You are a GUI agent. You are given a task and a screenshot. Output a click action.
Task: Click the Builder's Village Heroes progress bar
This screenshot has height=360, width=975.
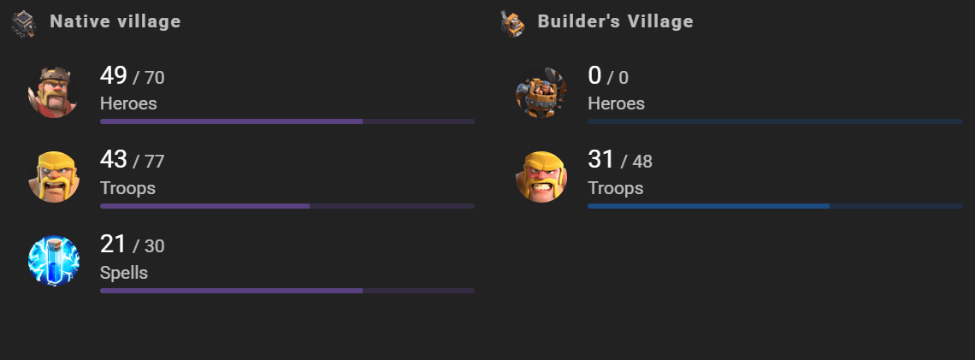coord(775,121)
